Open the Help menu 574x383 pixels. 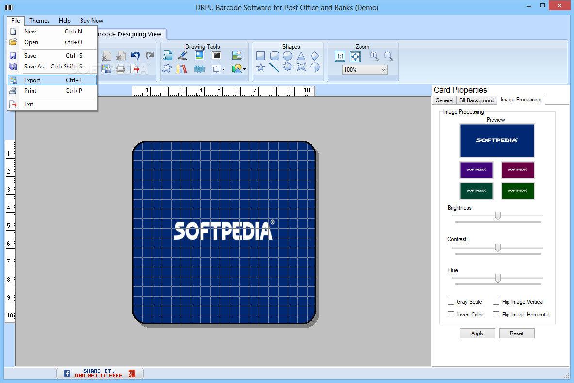(65, 21)
